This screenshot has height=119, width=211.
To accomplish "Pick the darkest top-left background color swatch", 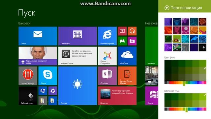I will click(168, 63).
